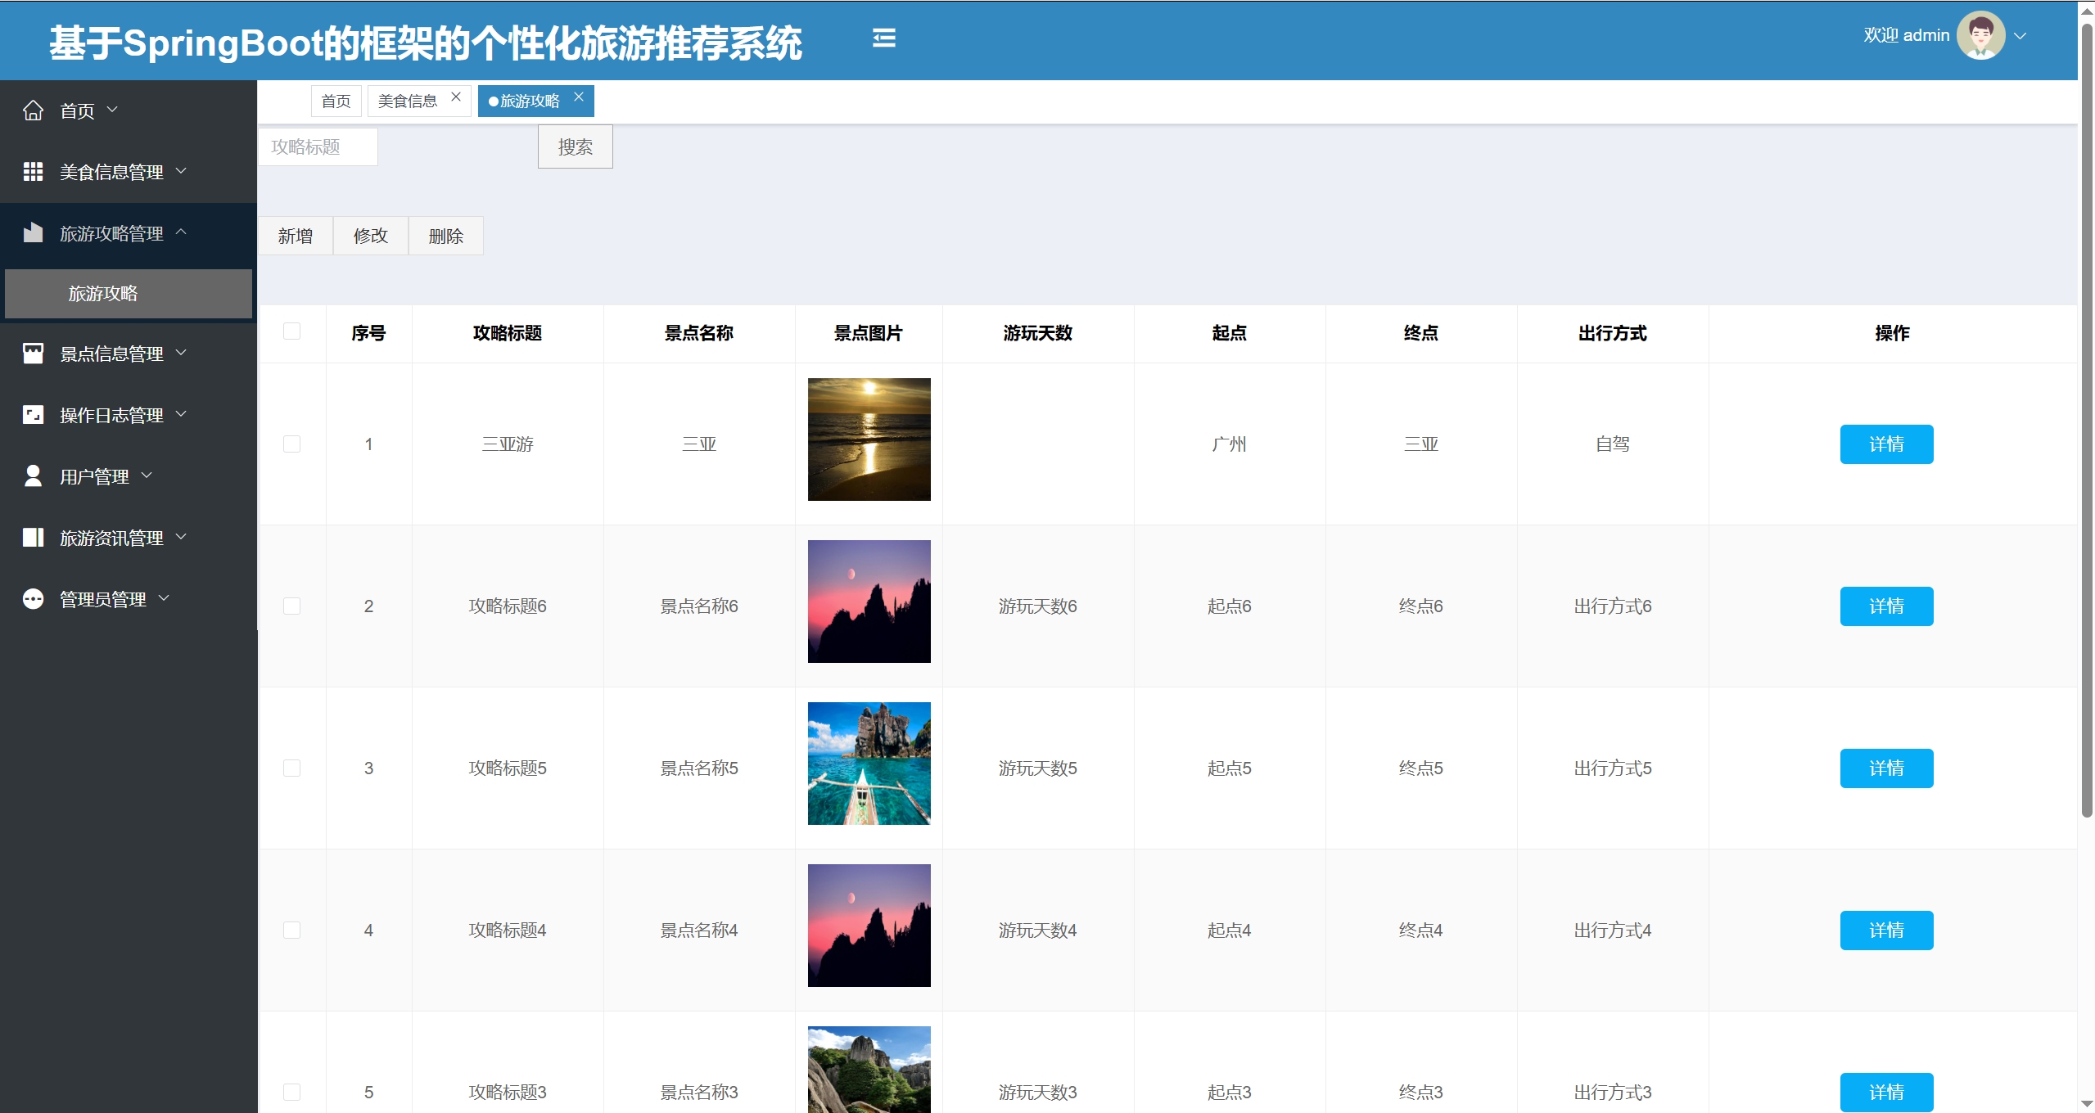Click the 景点名称4 pink sky image
The height and width of the screenshot is (1113, 2095).
[x=869, y=925]
